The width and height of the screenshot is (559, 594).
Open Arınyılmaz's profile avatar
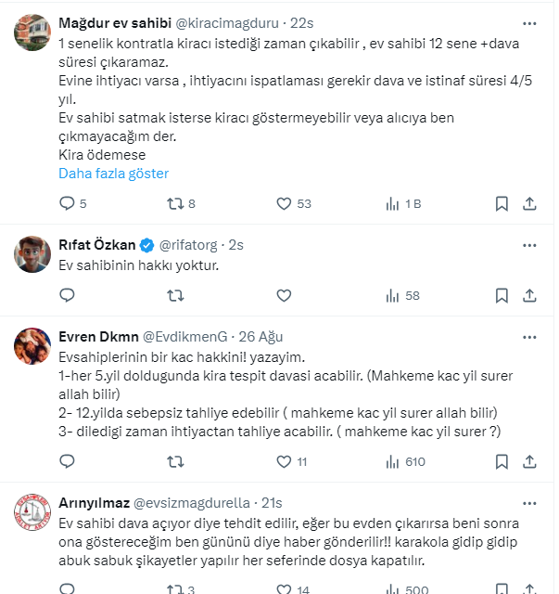[32, 511]
